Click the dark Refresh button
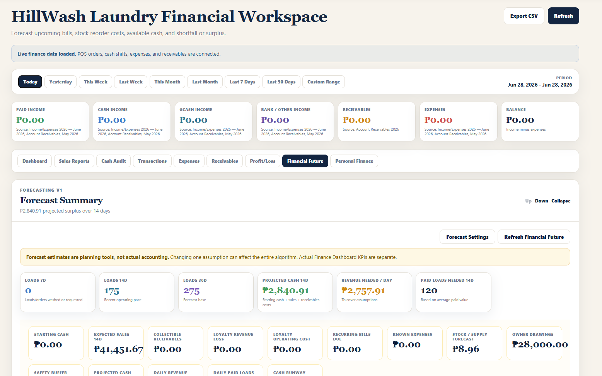The image size is (602, 376). (x=563, y=16)
